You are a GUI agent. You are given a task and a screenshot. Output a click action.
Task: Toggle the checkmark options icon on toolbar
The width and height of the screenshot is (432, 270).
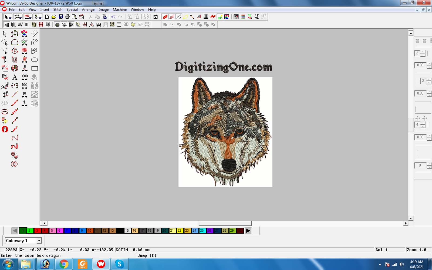(x=156, y=17)
